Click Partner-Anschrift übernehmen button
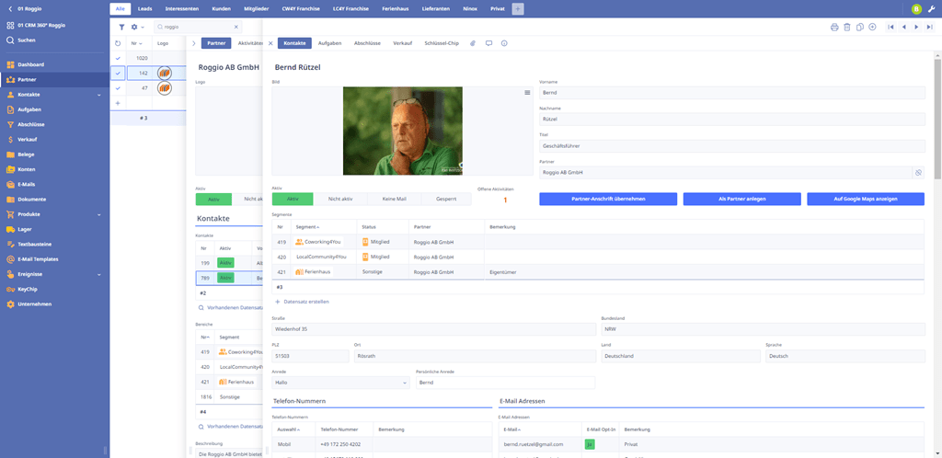 coord(608,199)
